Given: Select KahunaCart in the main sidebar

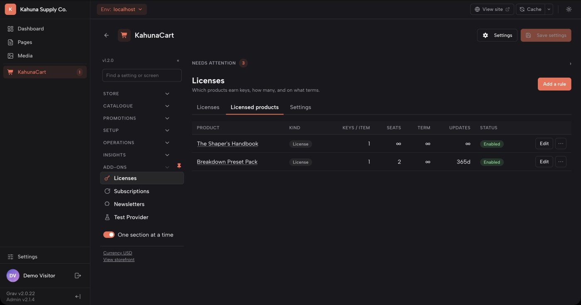Looking at the screenshot, I should pyautogui.click(x=45, y=72).
